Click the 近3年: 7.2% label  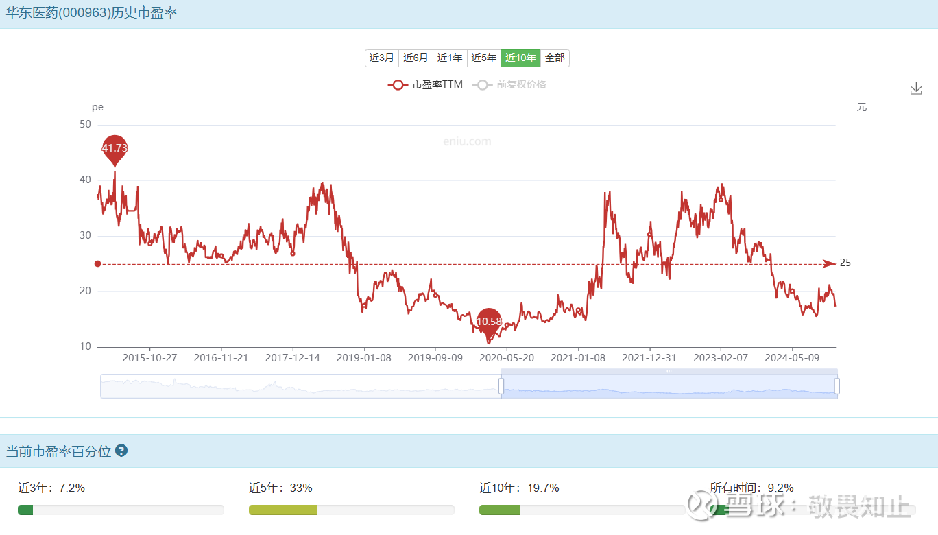pyautogui.click(x=51, y=488)
